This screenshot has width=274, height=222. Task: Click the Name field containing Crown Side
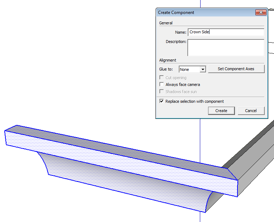point(226,32)
